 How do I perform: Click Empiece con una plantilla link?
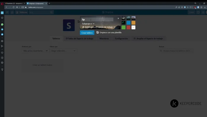(109, 32)
